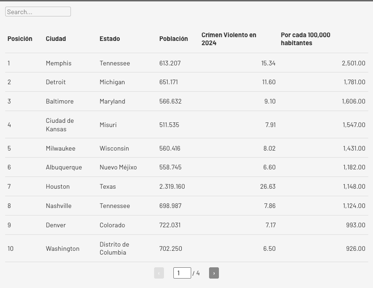Click the page number input box
This screenshot has height=288, width=373.
point(182,273)
